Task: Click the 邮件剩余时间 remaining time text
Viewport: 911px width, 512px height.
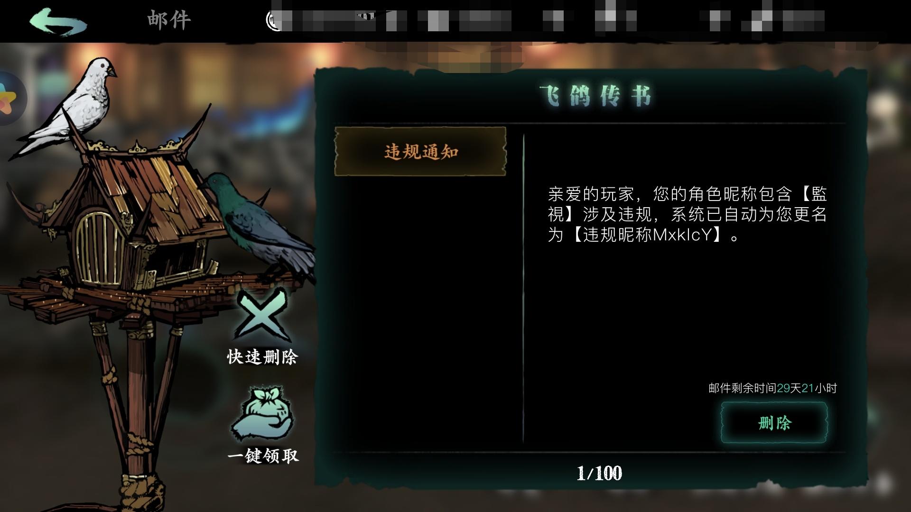Action: click(772, 388)
